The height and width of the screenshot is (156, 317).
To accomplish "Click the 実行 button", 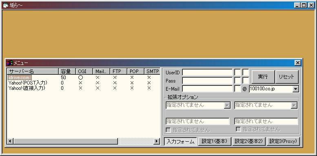I will click(263, 77).
